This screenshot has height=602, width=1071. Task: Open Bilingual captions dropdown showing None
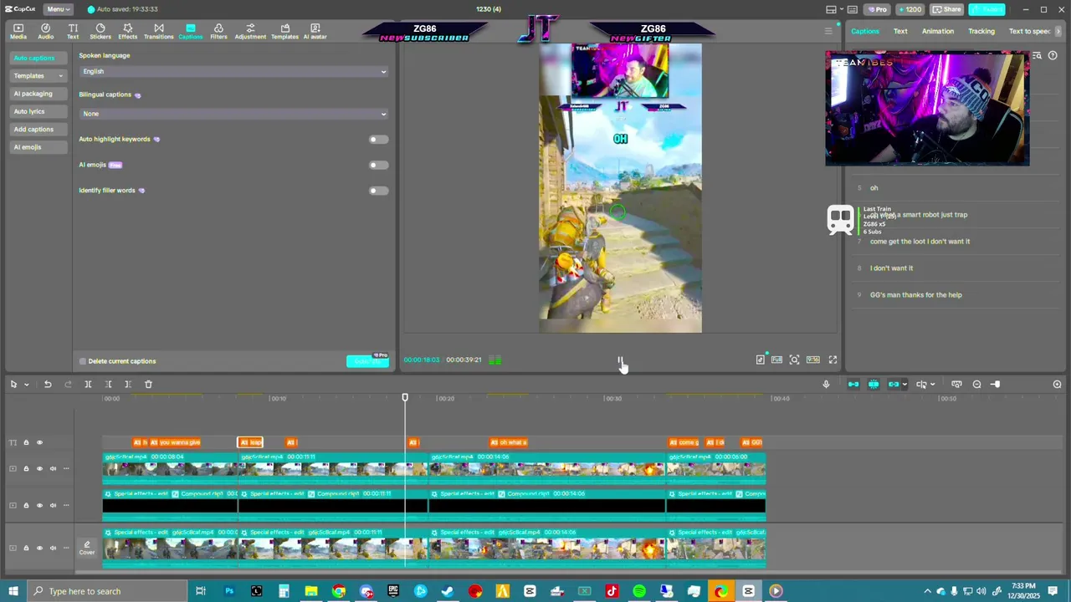[234, 114]
